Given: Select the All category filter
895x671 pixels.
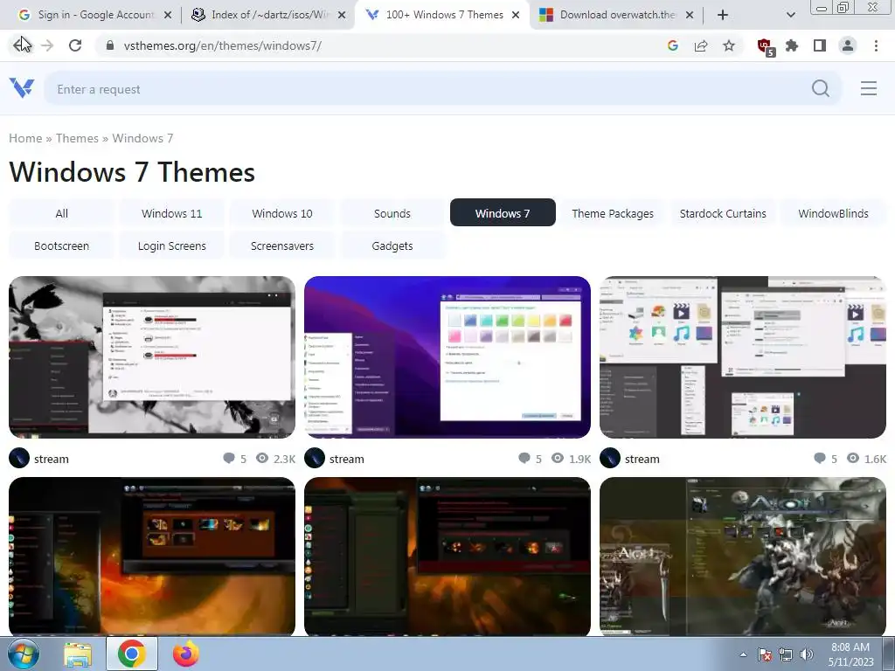Looking at the screenshot, I should point(62,213).
